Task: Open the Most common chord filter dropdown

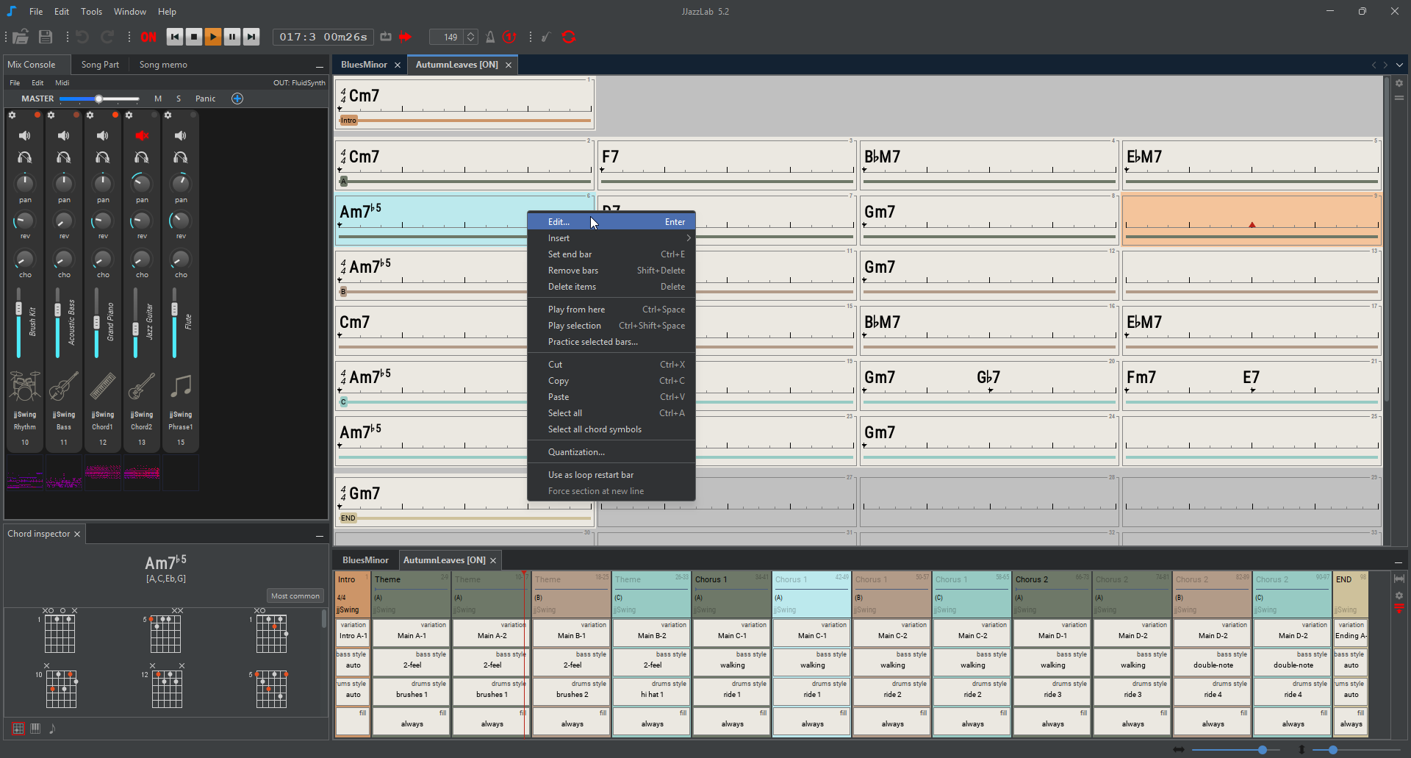Action: point(295,596)
